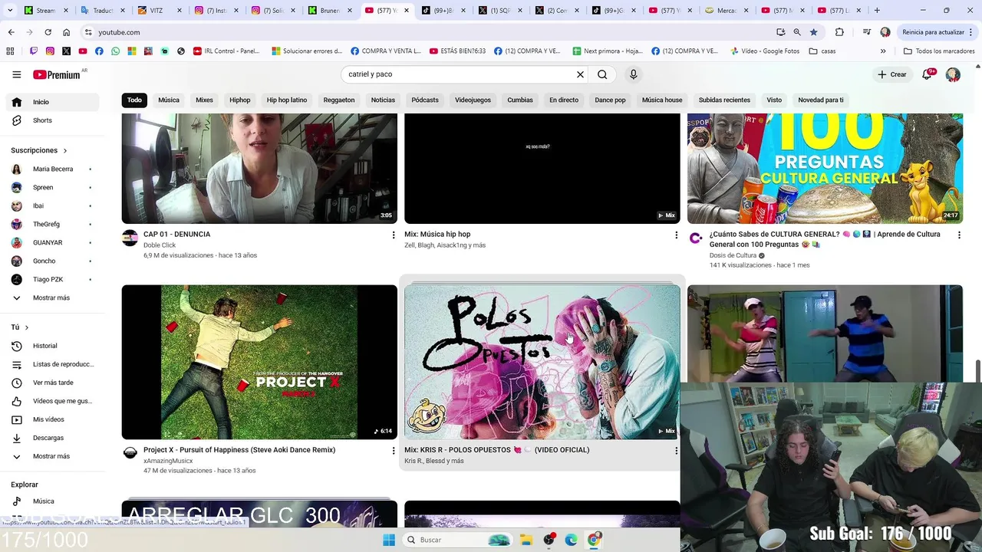This screenshot has height=552, width=982.
Task: Clear the search text with X icon
Action: pyautogui.click(x=580, y=74)
